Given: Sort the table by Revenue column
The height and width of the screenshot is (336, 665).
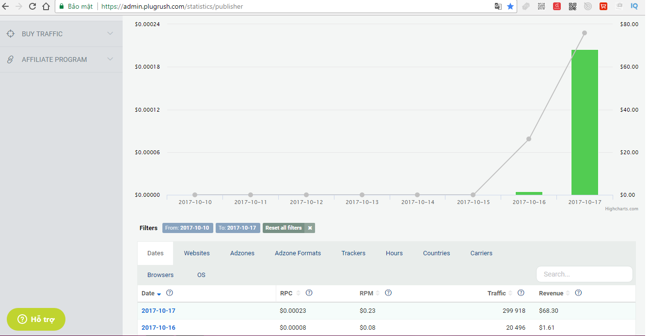Looking at the screenshot, I should [x=551, y=293].
